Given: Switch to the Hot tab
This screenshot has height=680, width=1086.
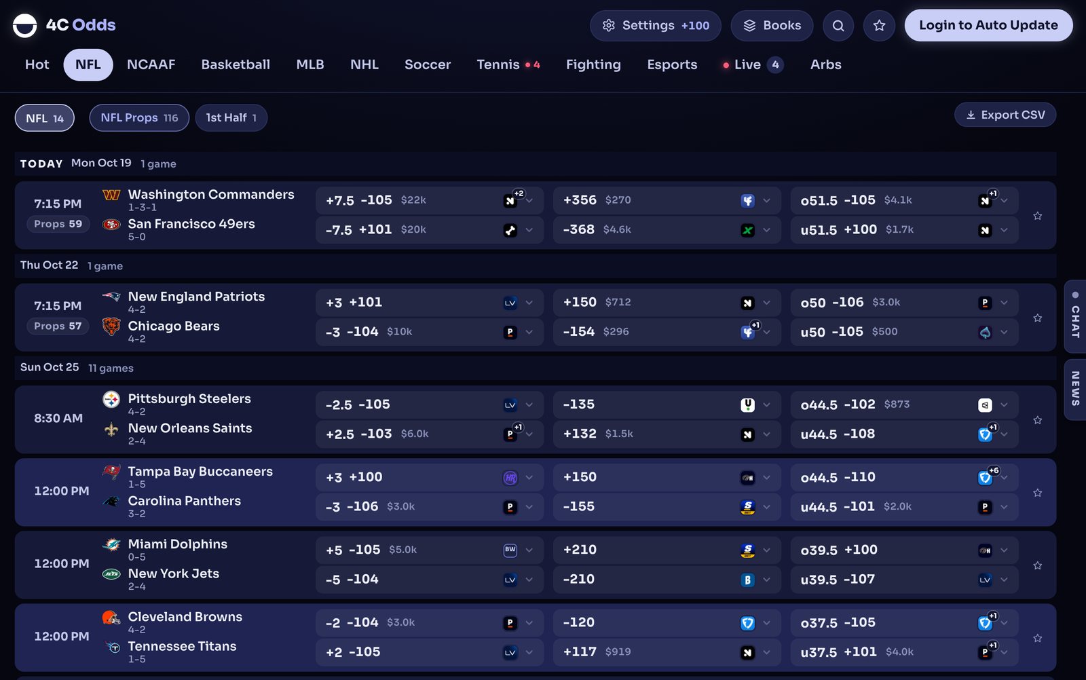Looking at the screenshot, I should pyautogui.click(x=37, y=64).
